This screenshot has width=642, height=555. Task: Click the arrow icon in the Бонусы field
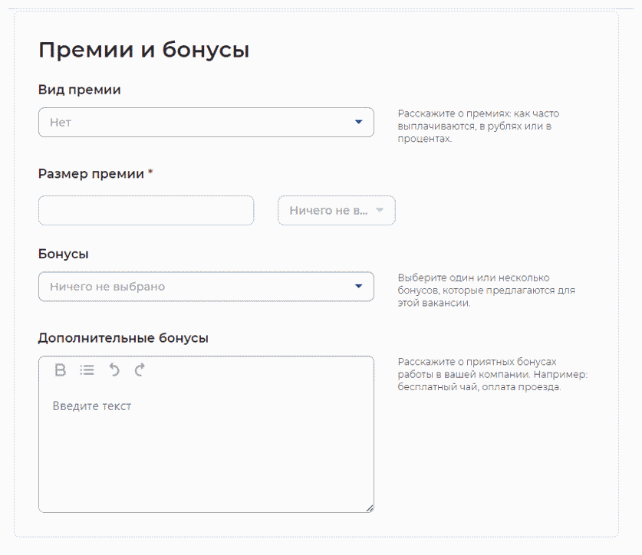(358, 287)
